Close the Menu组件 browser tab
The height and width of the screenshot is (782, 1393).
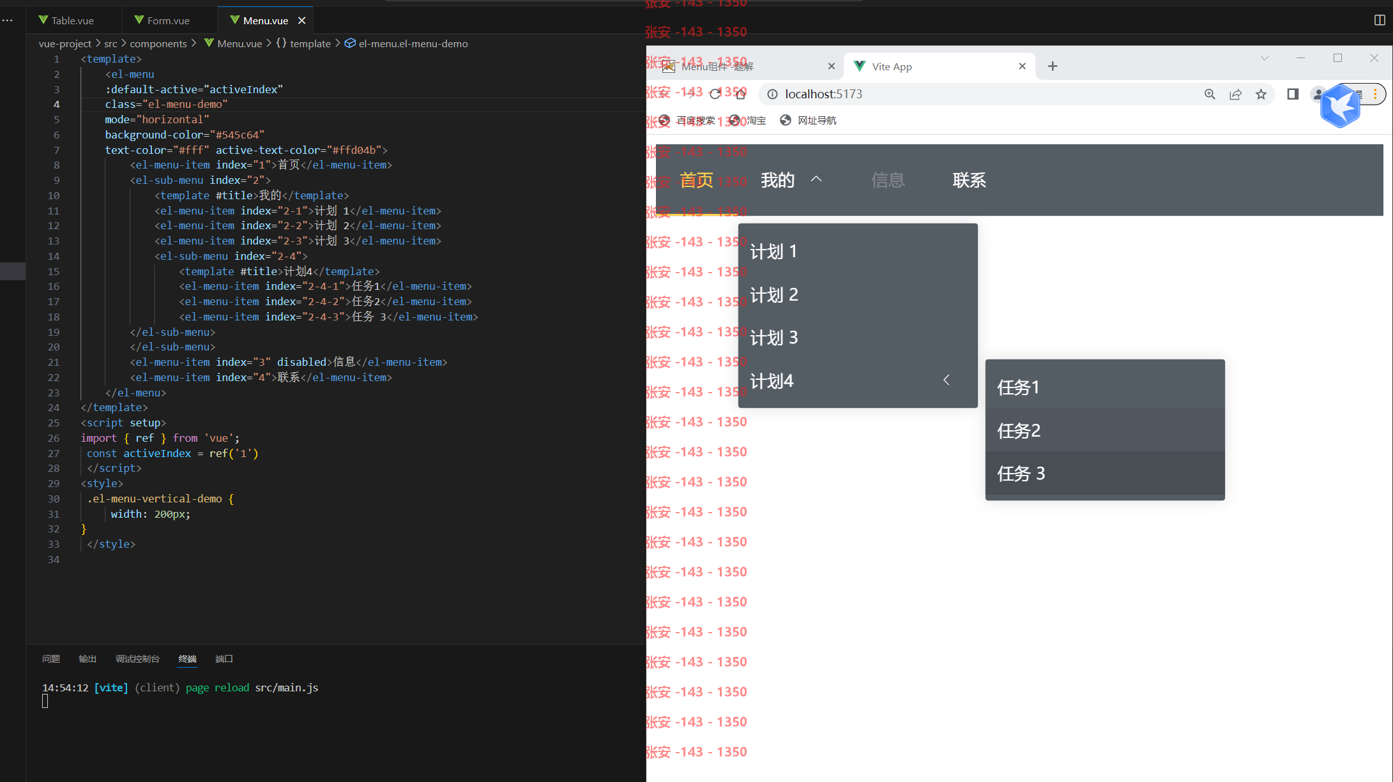pos(831,66)
